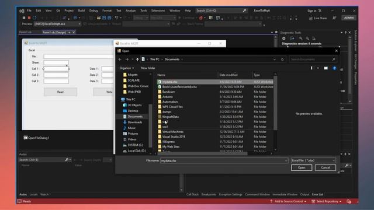Refresh the Documents folder listing
Image resolution: width=374 pixels, height=210 pixels.
(x=282, y=60)
